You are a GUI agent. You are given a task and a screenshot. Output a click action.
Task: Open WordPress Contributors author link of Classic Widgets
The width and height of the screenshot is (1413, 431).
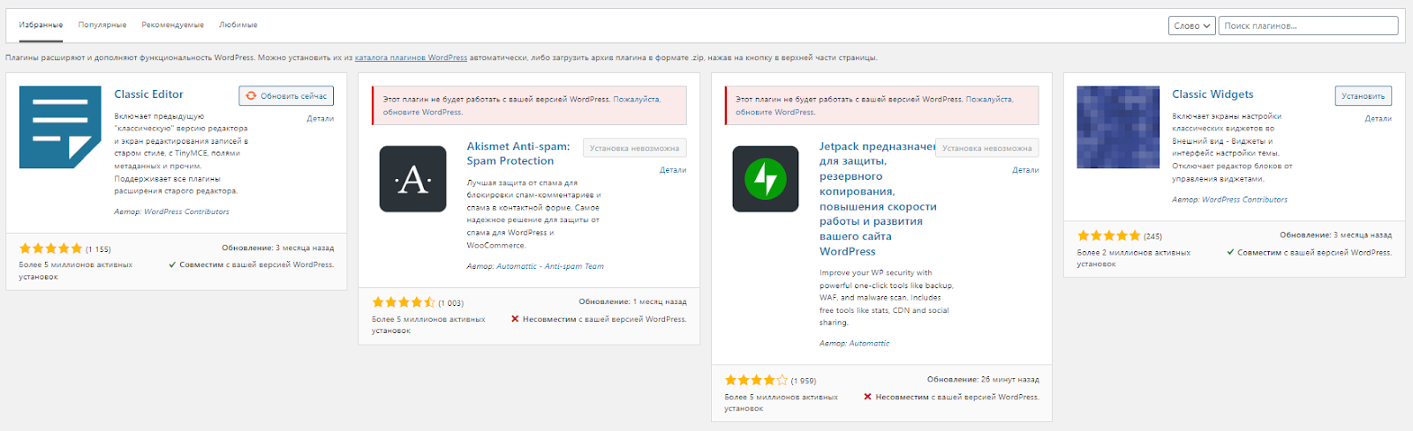[x=1245, y=199]
